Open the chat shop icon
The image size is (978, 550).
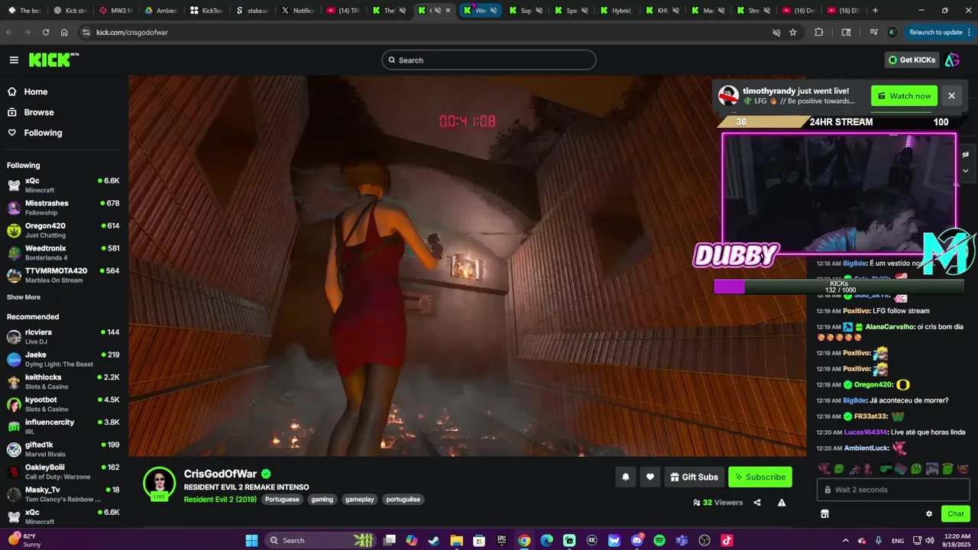pyautogui.click(x=824, y=514)
